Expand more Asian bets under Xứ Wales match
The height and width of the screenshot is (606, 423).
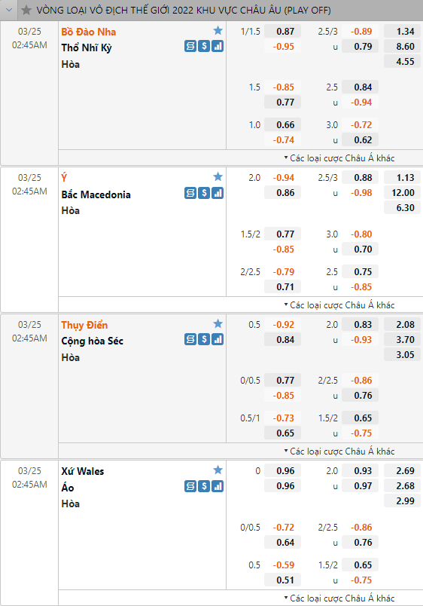pos(339,598)
